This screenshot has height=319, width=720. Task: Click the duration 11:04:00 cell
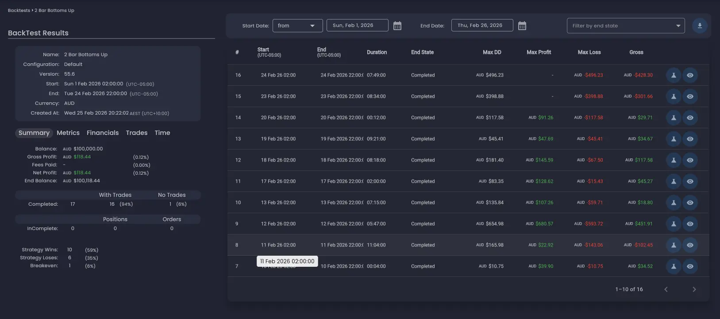(x=376, y=245)
